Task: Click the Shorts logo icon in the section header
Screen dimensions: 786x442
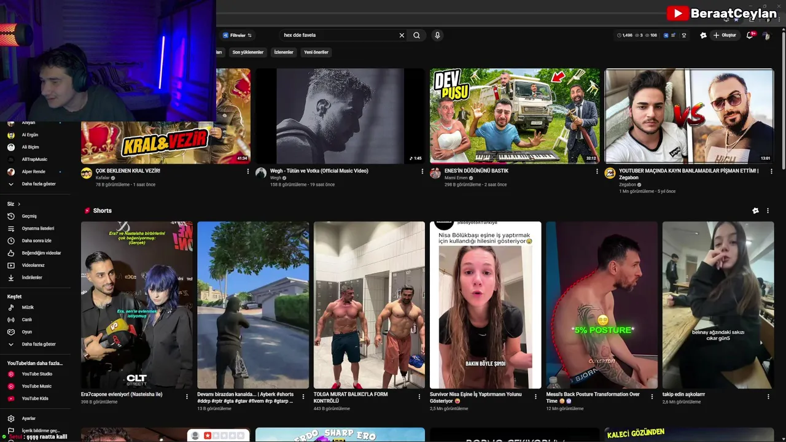Action: point(87,211)
